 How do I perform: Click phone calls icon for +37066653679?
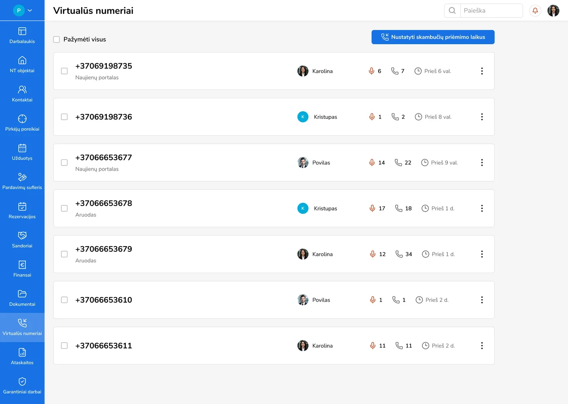click(399, 254)
